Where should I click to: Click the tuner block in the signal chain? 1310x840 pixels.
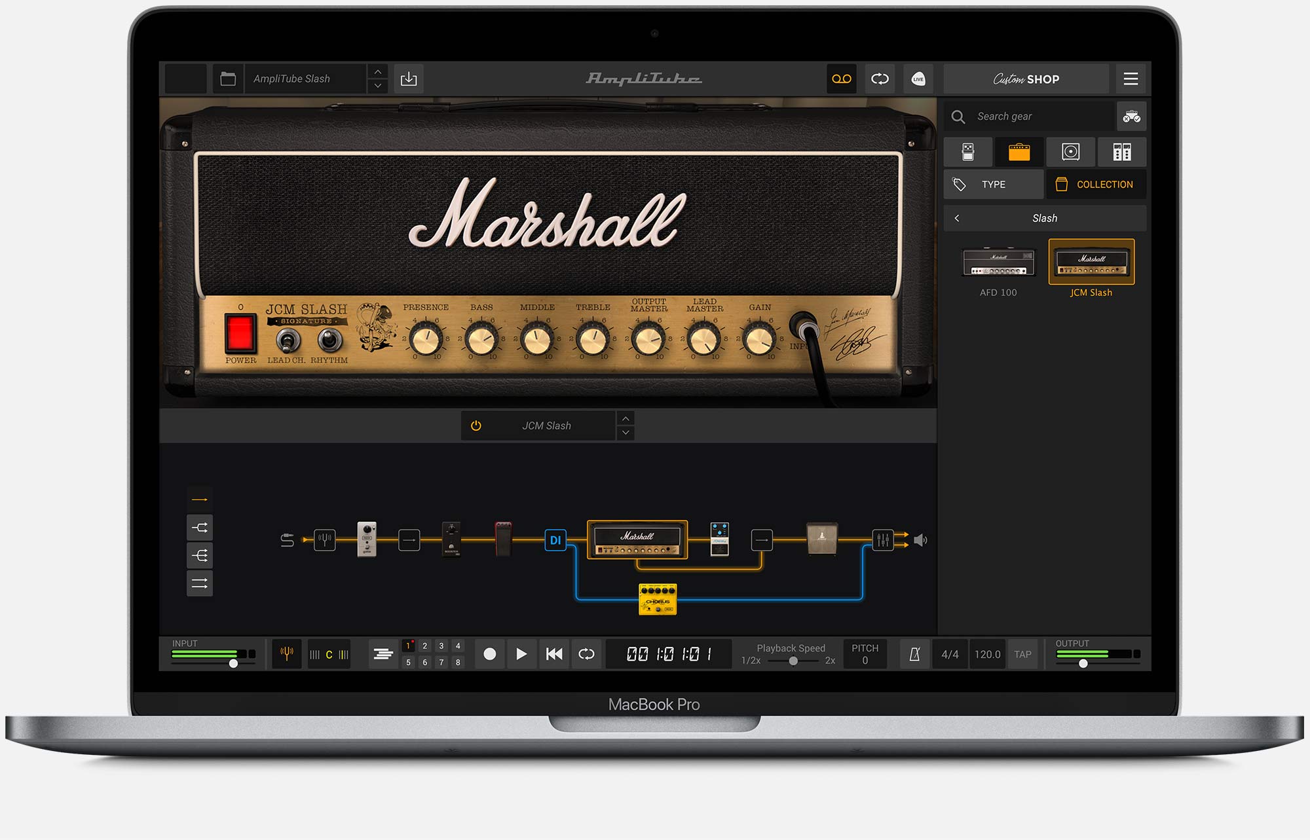point(324,540)
